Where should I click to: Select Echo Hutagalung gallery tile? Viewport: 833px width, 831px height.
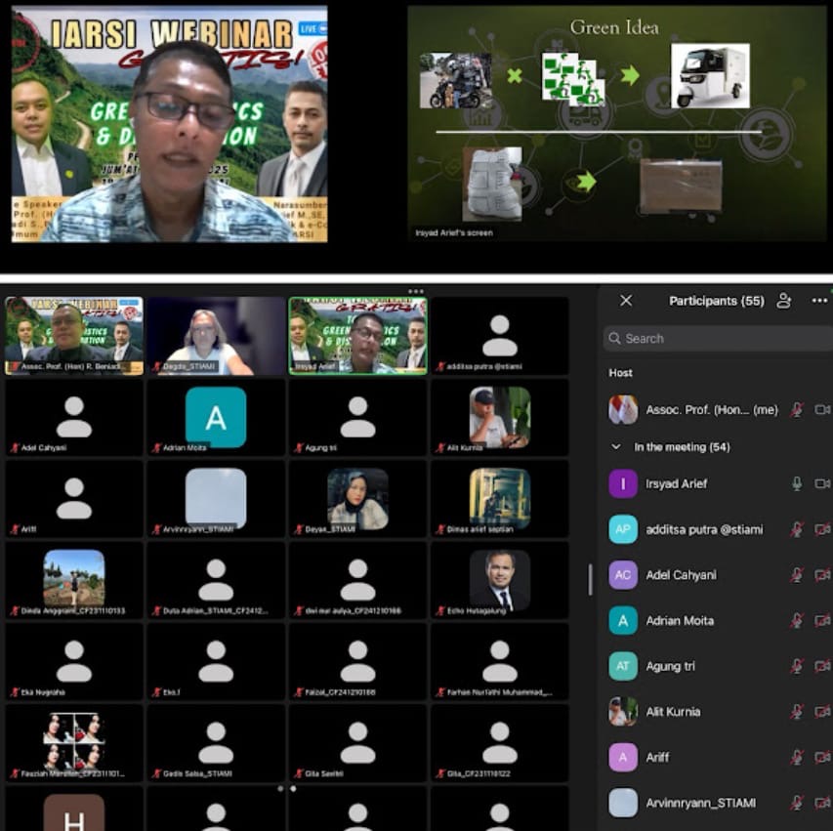[x=499, y=580]
